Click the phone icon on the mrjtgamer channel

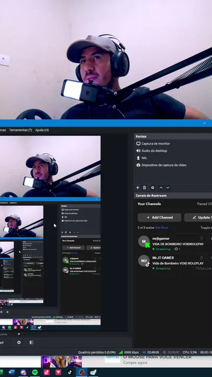[202, 239]
